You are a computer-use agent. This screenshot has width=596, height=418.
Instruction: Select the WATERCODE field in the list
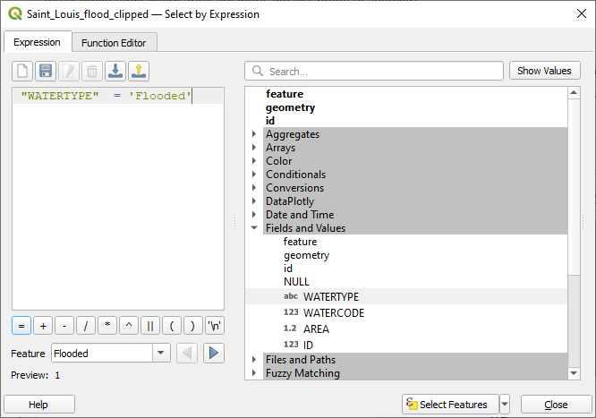(333, 313)
